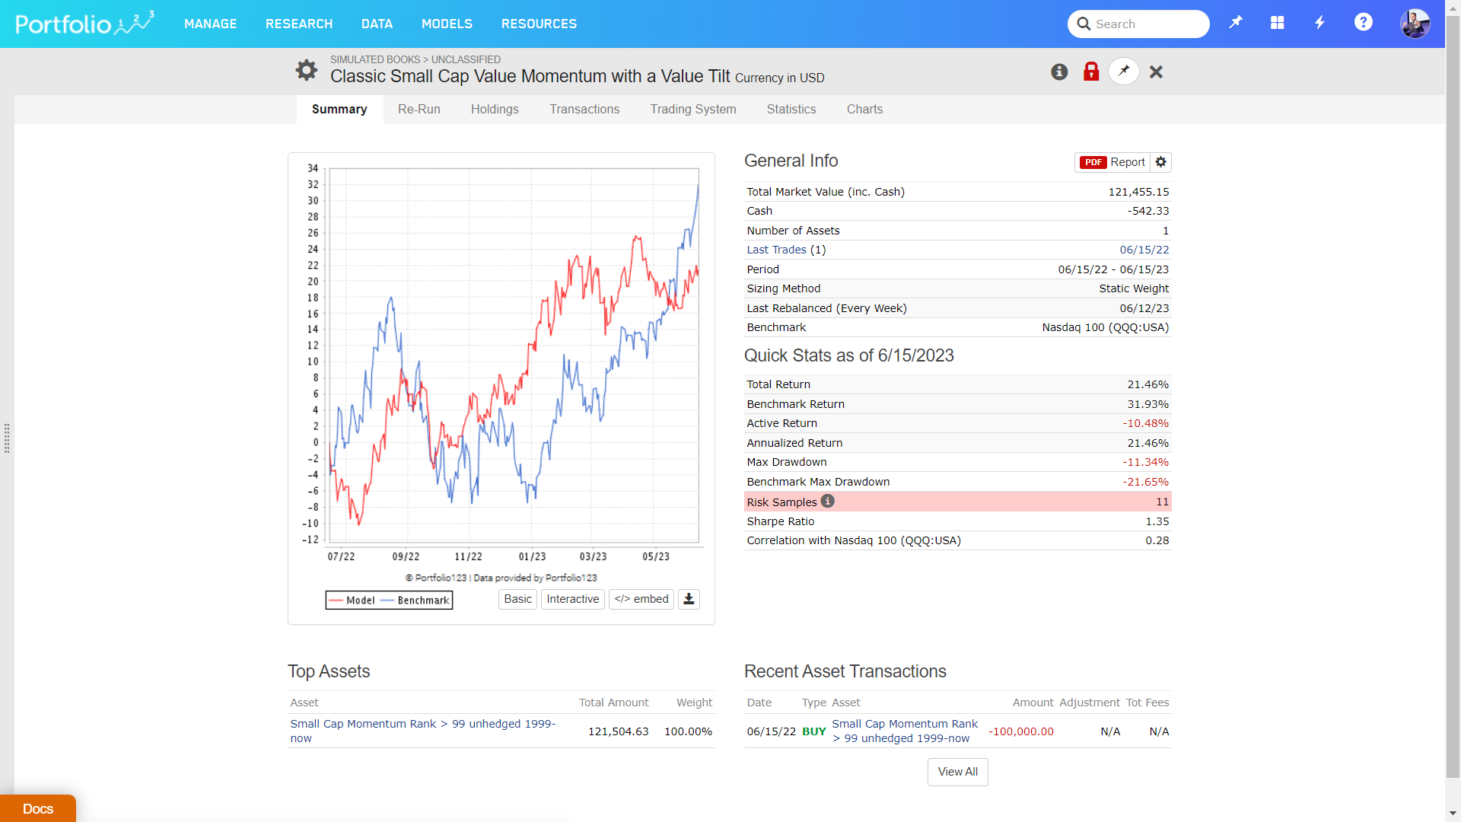Screen dimensions: 1461x822
Task: Open Report settings gear dropdown
Action: coord(1160,162)
